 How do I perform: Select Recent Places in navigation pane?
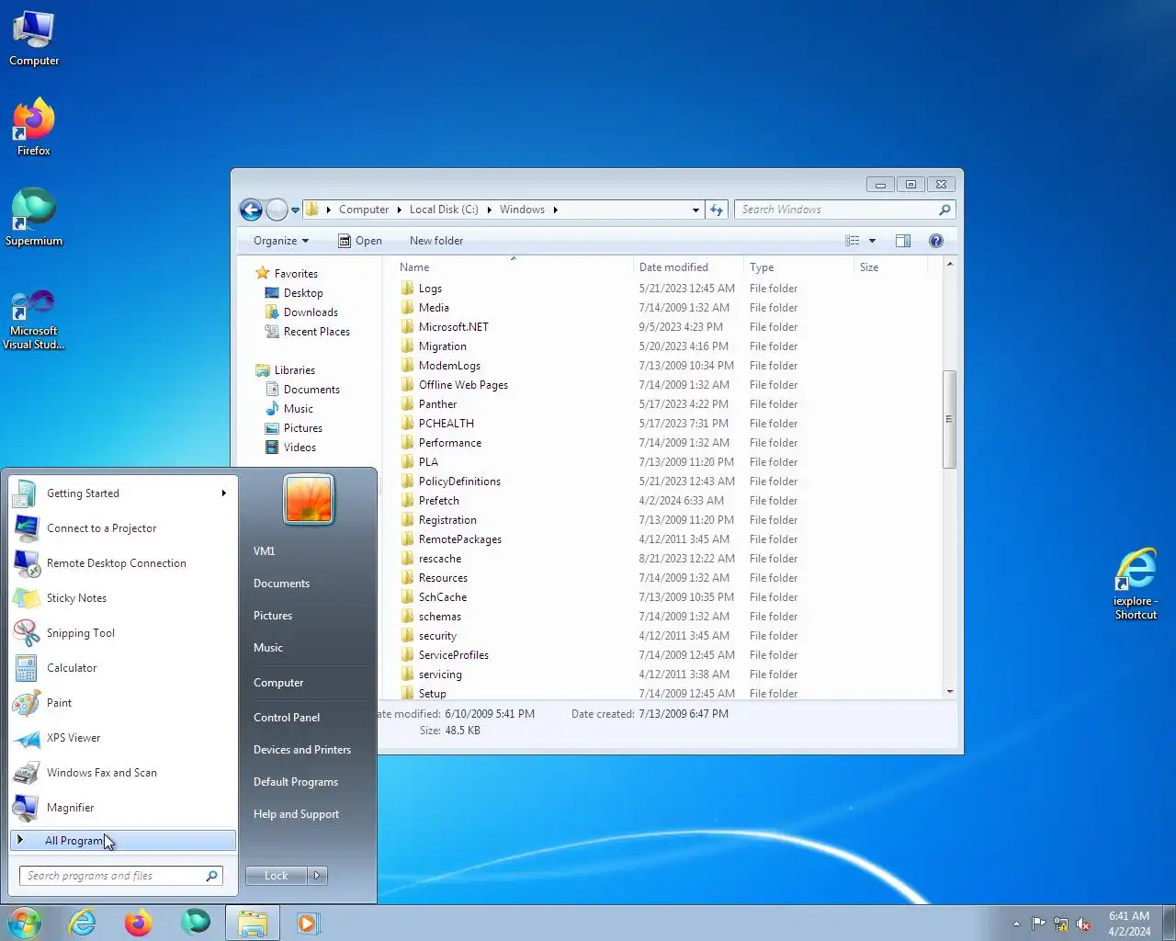pos(316,332)
